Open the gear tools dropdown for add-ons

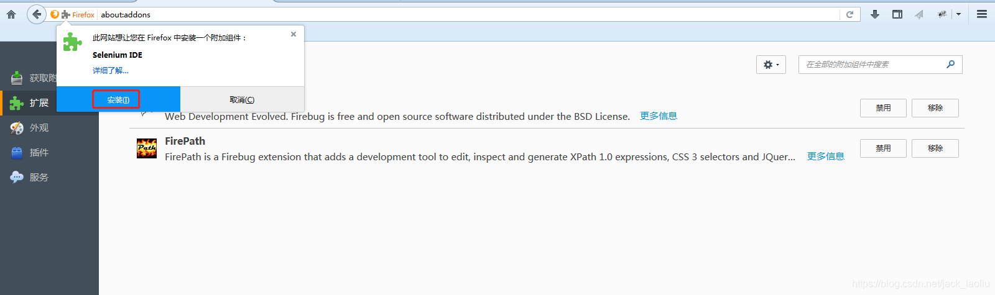tap(771, 65)
